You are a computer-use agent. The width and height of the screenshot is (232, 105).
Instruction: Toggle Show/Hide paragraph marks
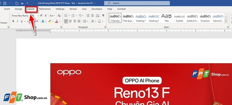coord(104,16)
